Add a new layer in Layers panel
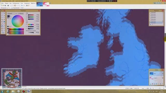166x93 pixels. tap(150, 84)
